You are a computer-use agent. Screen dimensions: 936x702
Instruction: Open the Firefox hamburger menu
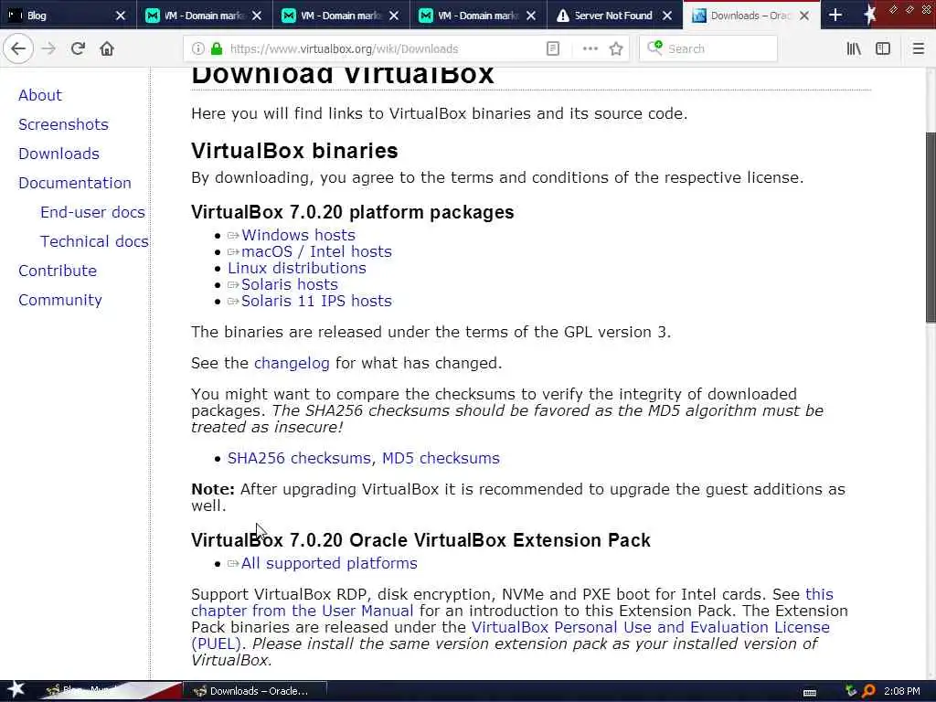(x=918, y=49)
